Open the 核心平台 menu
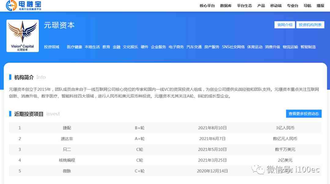This screenshot has height=184, width=330. (207, 6)
